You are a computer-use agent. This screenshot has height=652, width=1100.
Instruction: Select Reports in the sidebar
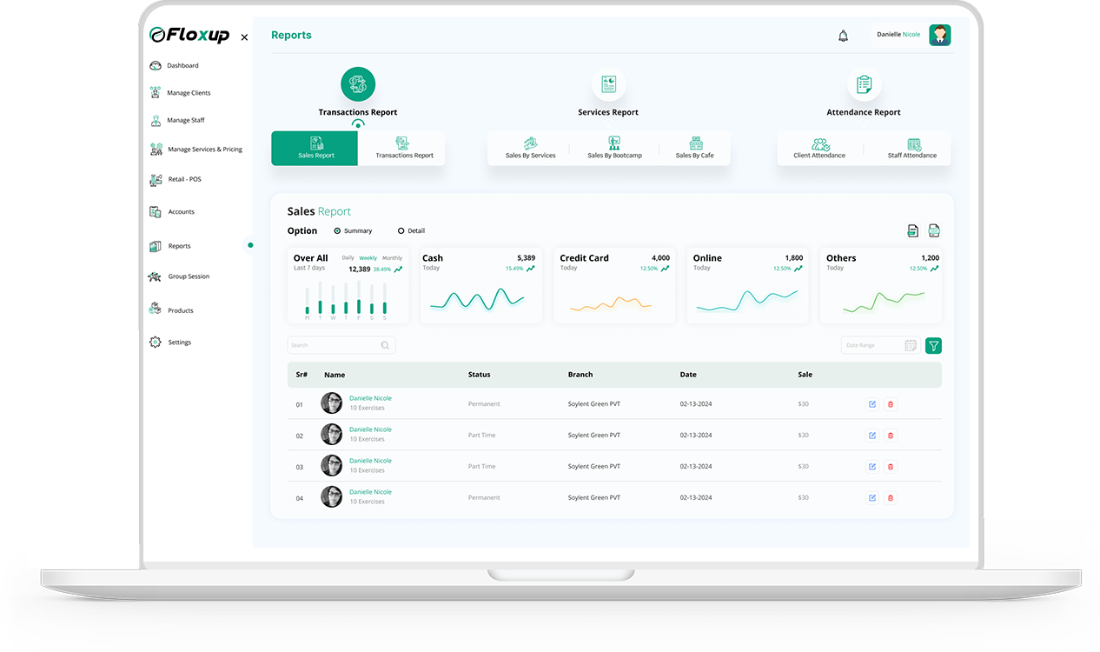click(x=170, y=246)
